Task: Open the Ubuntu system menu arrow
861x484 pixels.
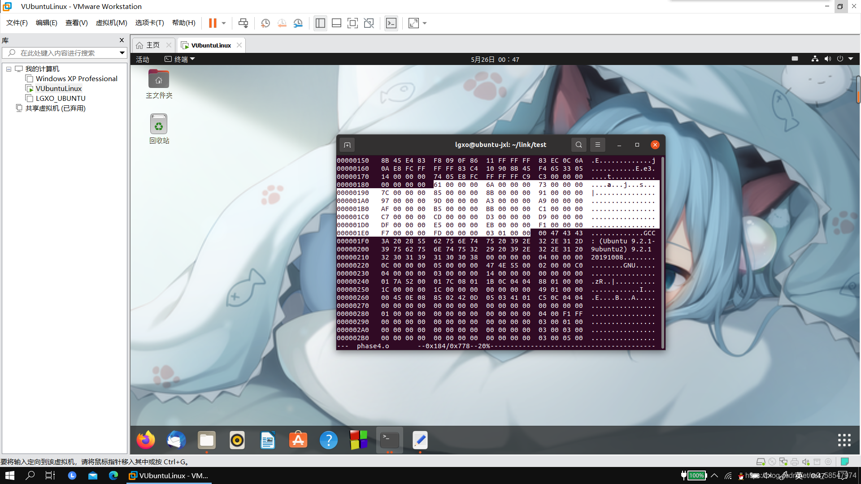Action: pyautogui.click(x=851, y=59)
